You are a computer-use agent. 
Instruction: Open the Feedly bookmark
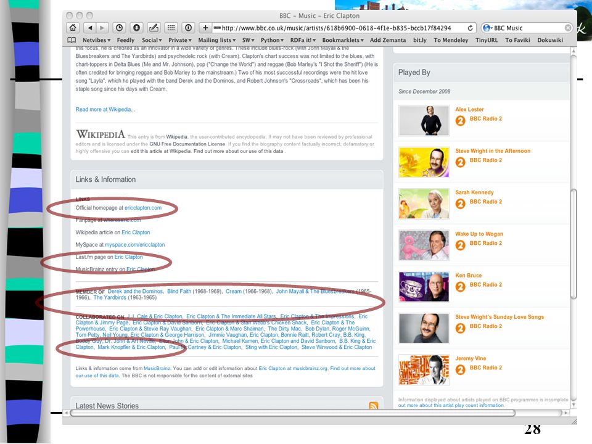(125, 40)
